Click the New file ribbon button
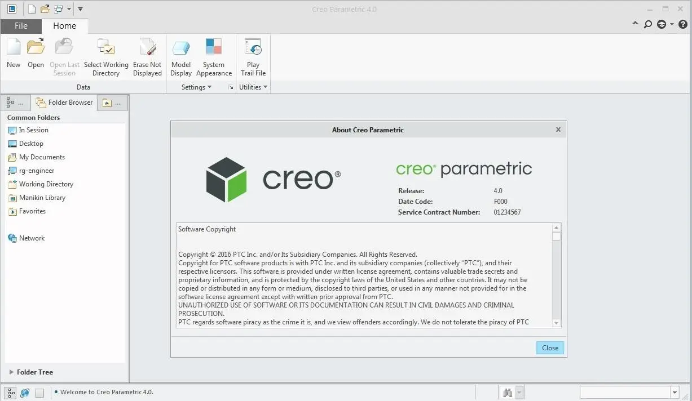The width and height of the screenshot is (692, 401). point(14,54)
